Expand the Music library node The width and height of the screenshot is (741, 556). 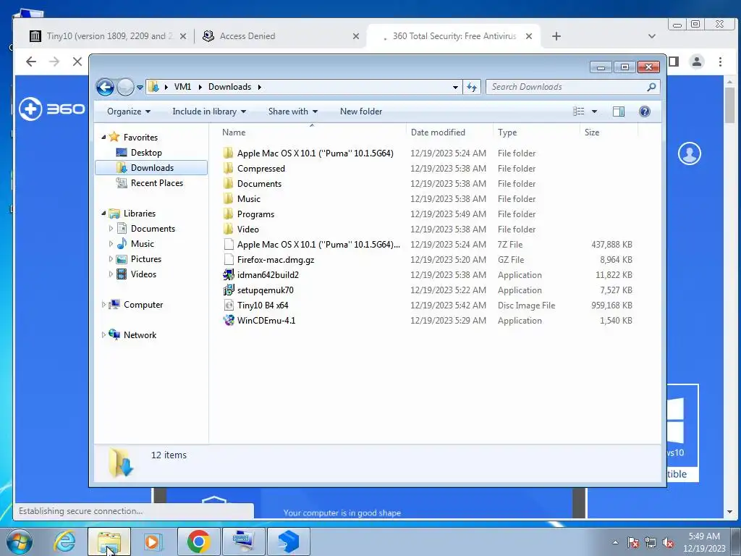tap(111, 244)
